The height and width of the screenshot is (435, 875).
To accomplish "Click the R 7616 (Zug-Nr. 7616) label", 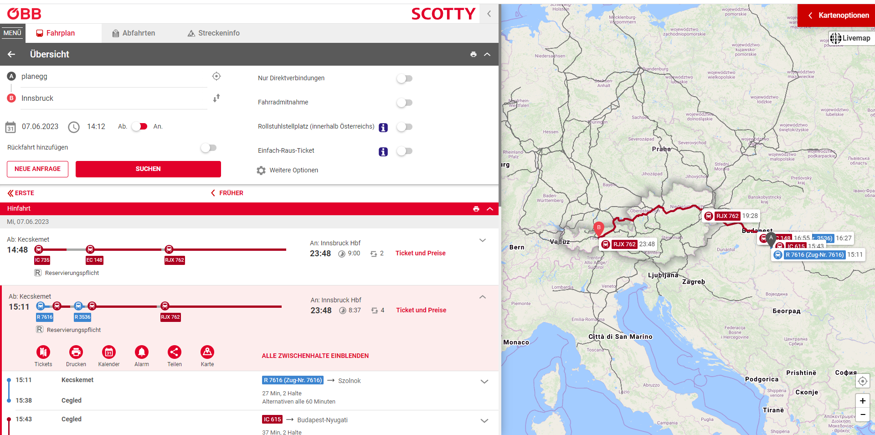I will point(293,380).
